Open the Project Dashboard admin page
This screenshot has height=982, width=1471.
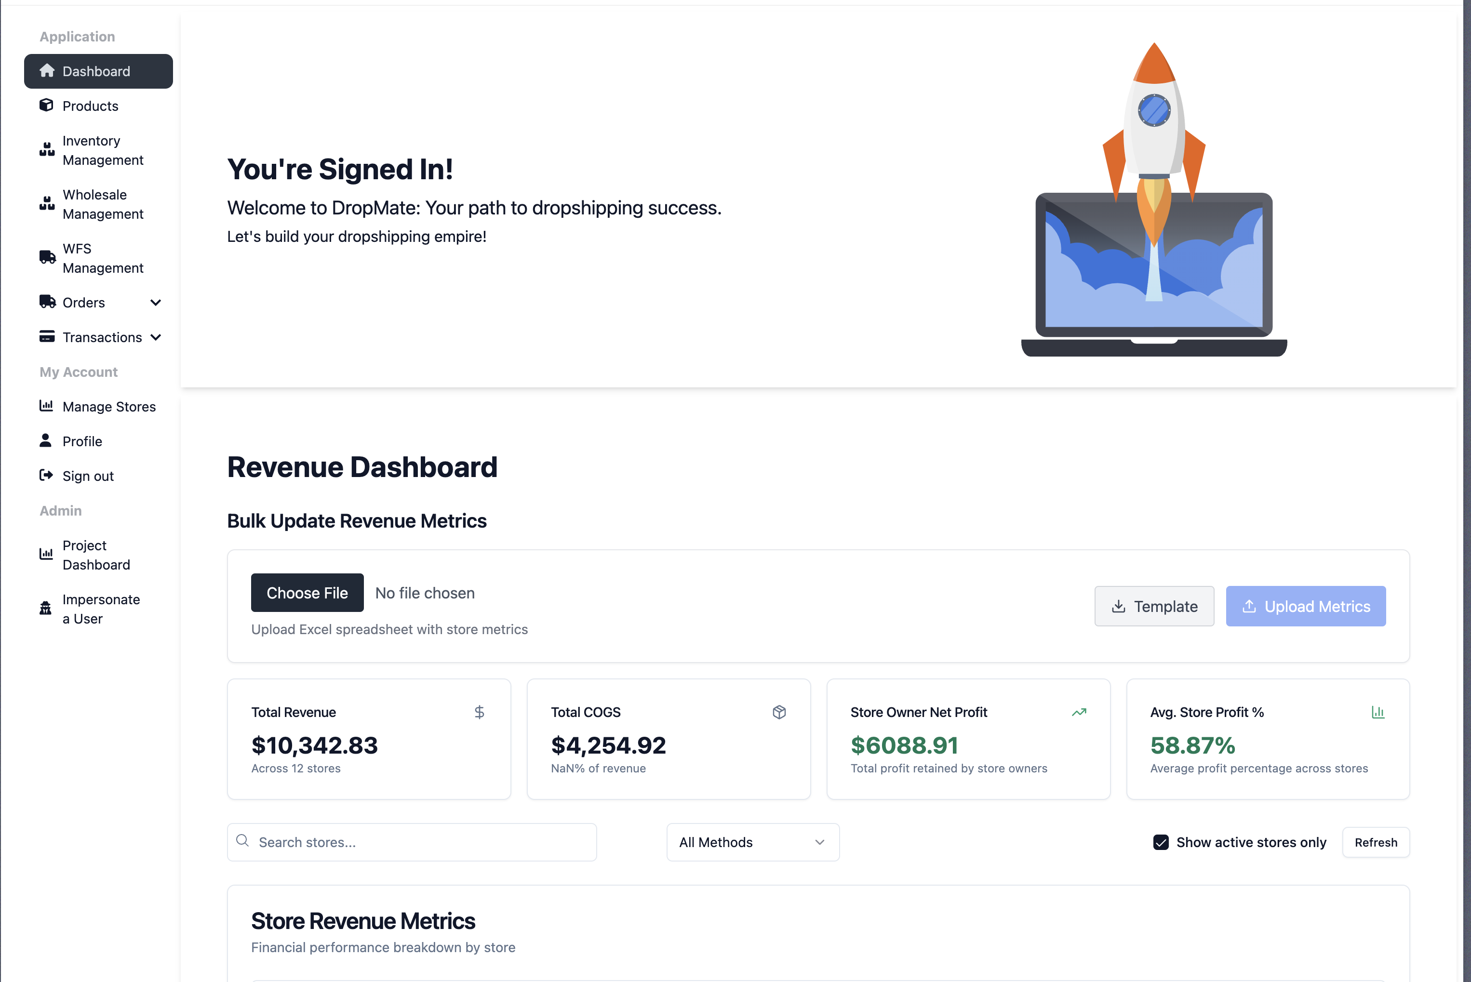coord(98,555)
